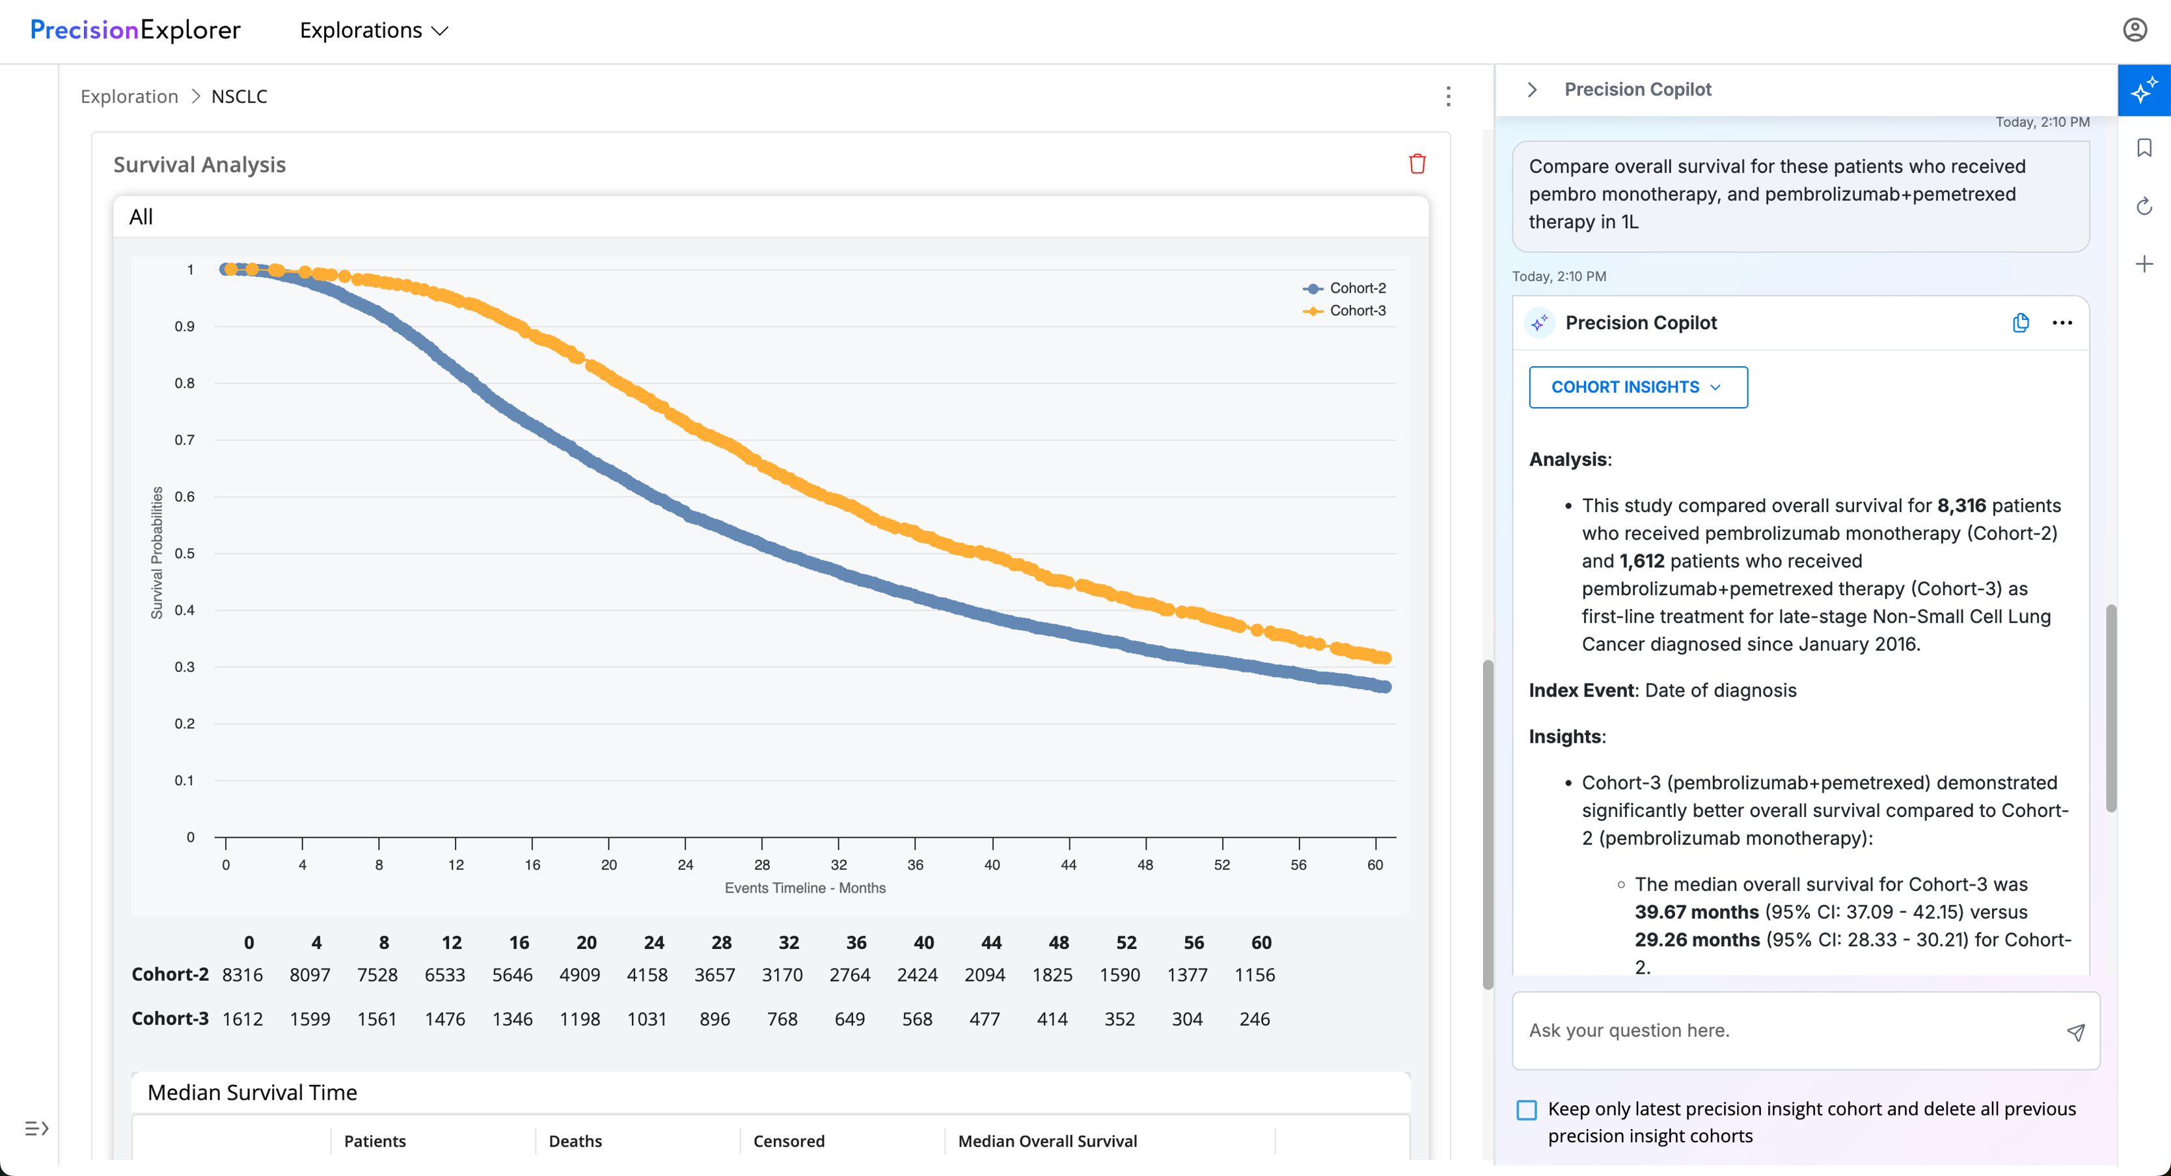Viewport: 2171px width, 1176px height.
Task: Toggle Cohort-3 series in chart legend
Action: pyautogui.click(x=1345, y=311)
